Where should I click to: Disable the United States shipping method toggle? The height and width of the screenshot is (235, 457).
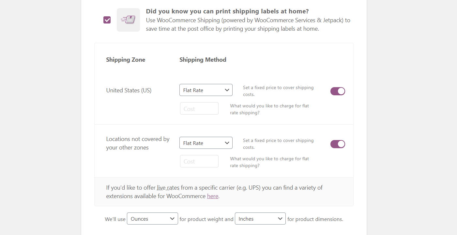point(338,91)
